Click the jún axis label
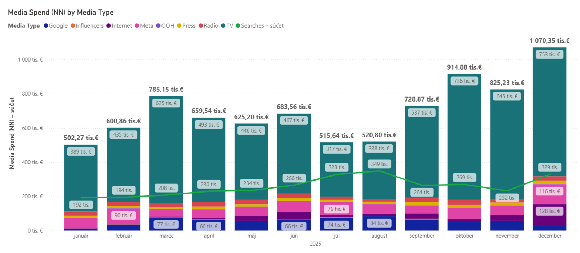This screenshot has height=253, width=580. click(294, 236)
